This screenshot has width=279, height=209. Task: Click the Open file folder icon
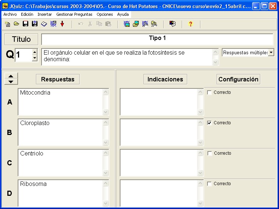coord(17,24)
